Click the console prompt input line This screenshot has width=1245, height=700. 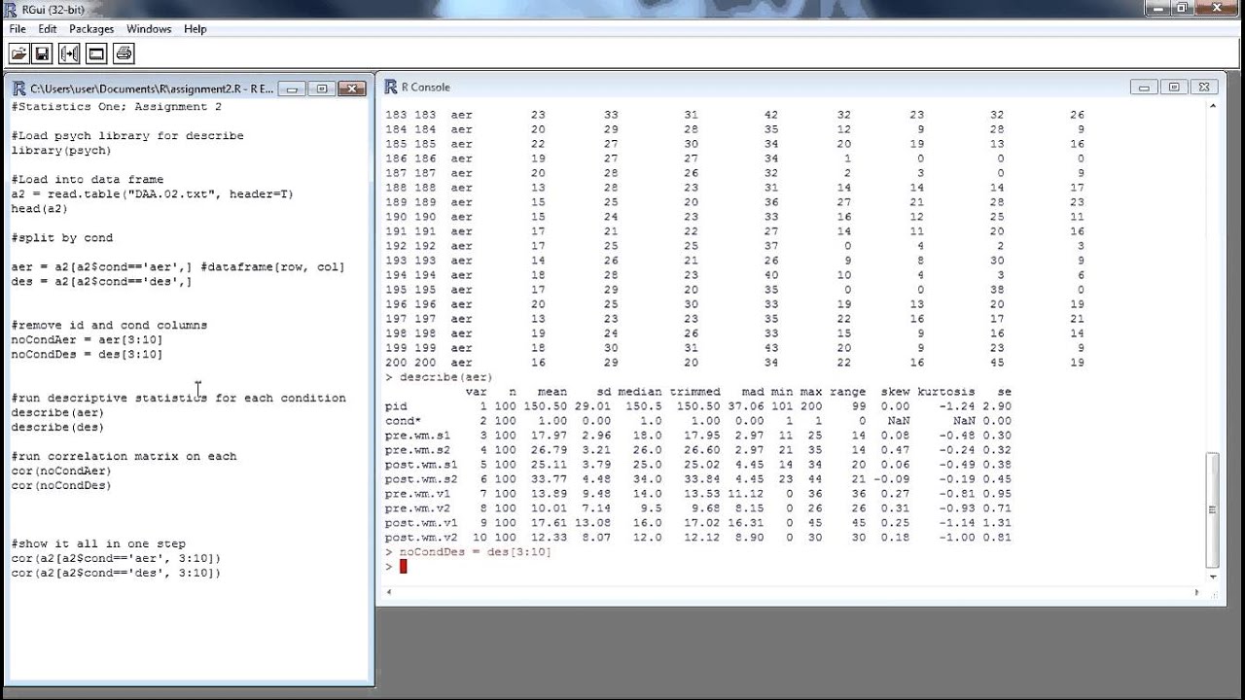point(794,567)
